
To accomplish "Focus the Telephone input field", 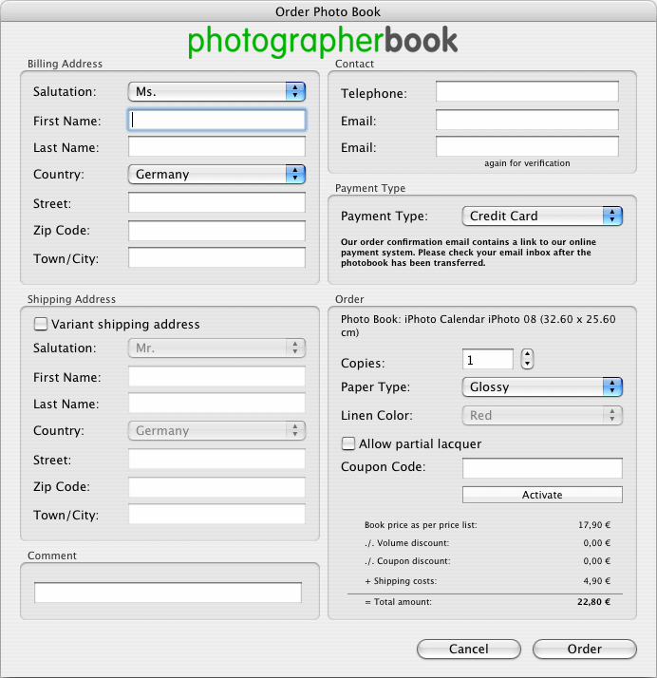I will (527, 92).
